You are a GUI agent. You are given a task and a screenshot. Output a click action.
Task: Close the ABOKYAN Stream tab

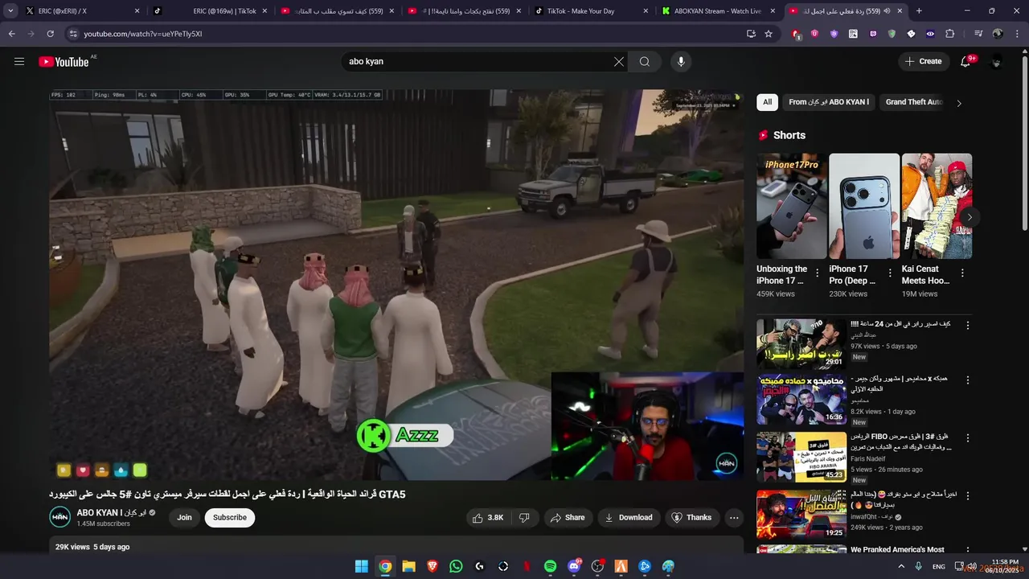pyautogui.click(x=773, y=11)
